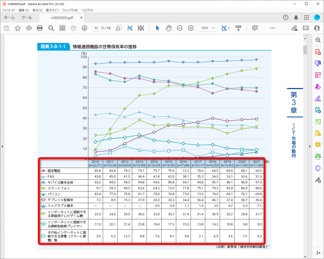Add this file to favorites with the star
The width and height of the screenshot is (324, 259).
coord(18,28)
